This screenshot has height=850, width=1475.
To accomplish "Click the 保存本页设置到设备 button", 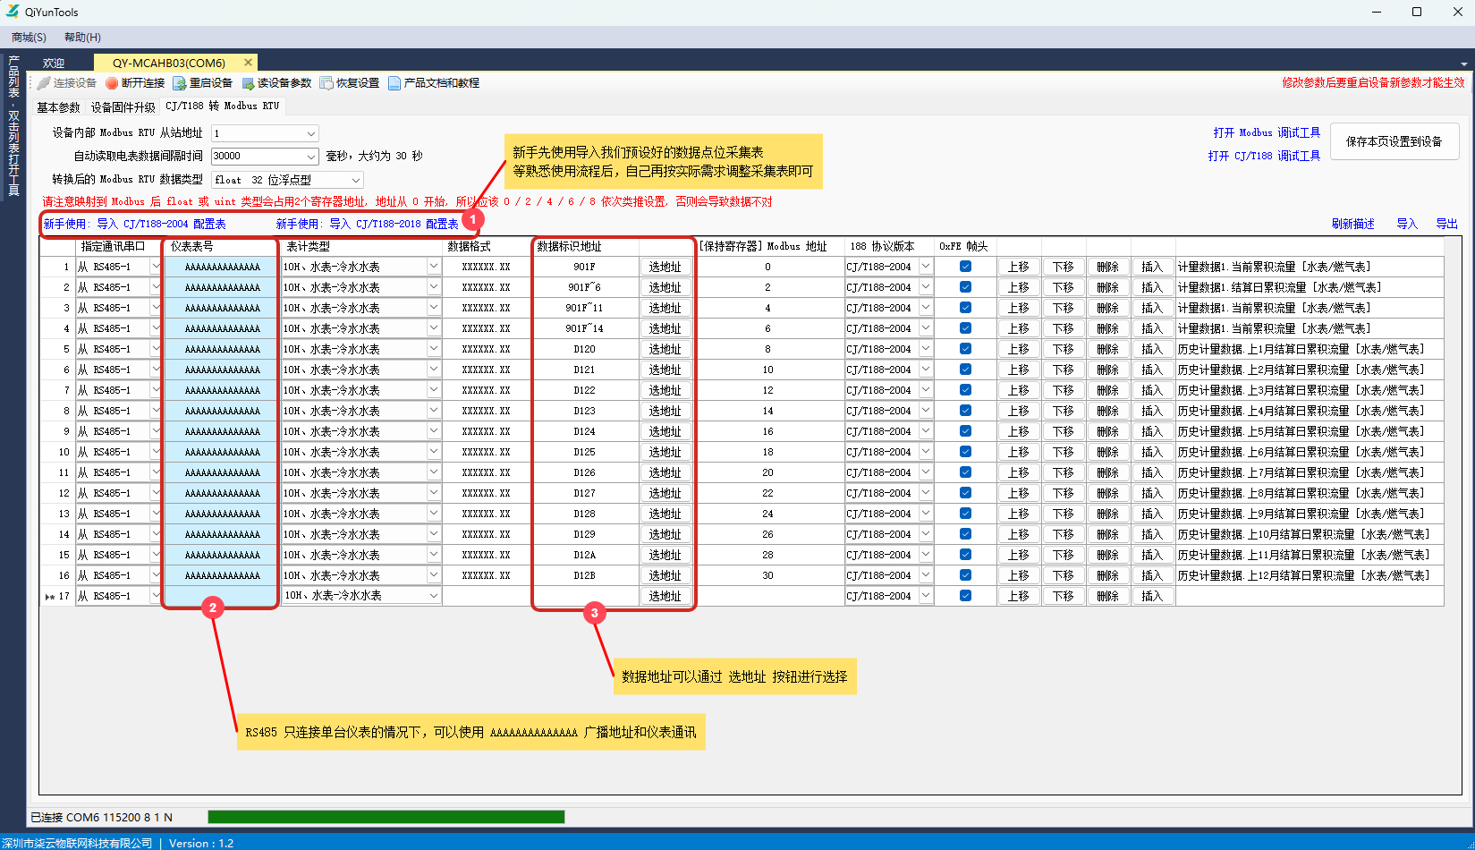I will (1394, 141).
